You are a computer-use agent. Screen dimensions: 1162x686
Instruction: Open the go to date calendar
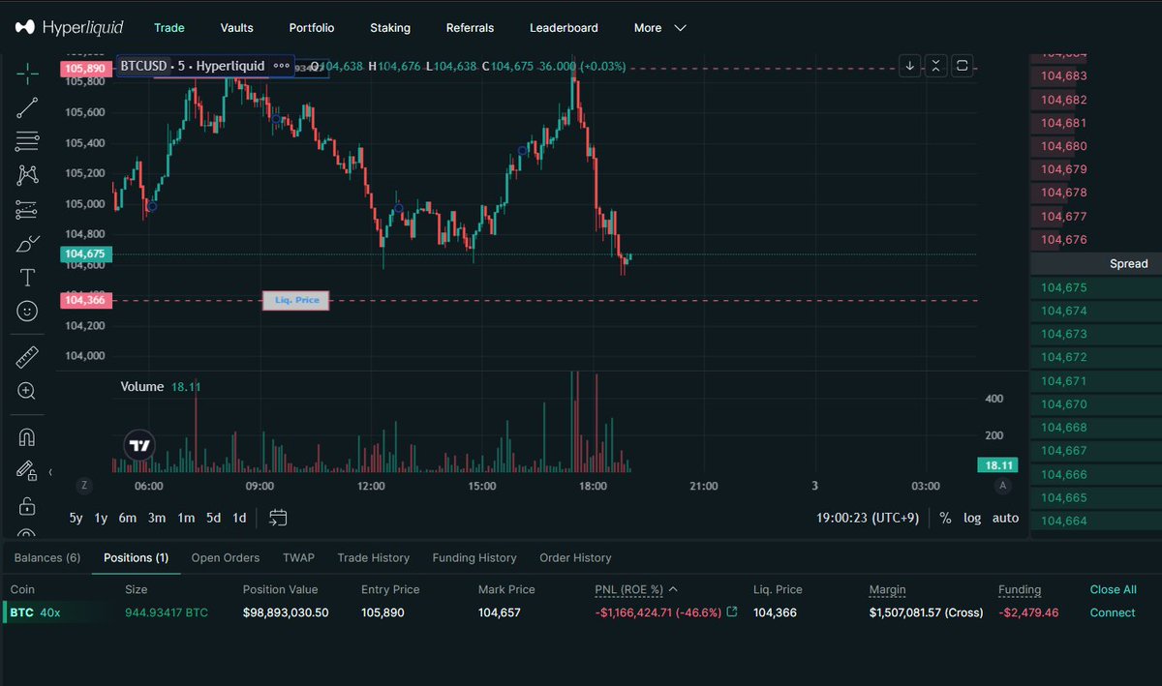pyautogui.click(x=278, y=518)
